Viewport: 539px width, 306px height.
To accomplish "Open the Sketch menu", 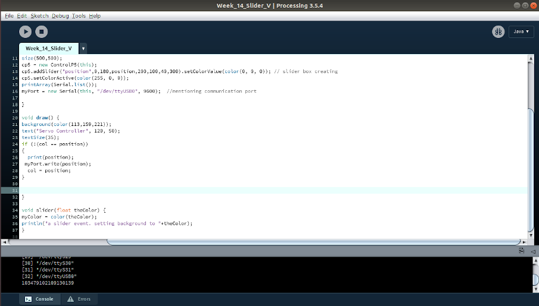I will tap(39, 16).
